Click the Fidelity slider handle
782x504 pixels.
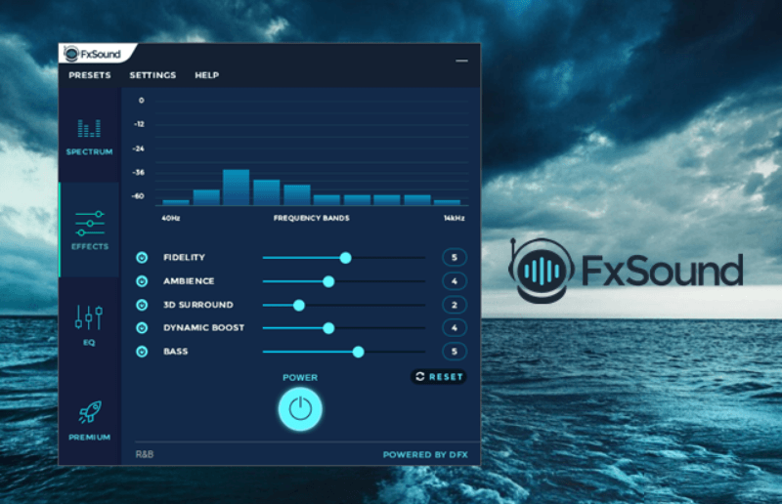pyautogui.click(x=345, y=258)
